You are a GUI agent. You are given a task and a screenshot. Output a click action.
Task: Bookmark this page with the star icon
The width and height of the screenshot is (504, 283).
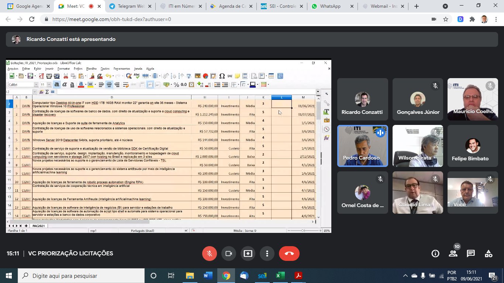(x=446, y=19)
